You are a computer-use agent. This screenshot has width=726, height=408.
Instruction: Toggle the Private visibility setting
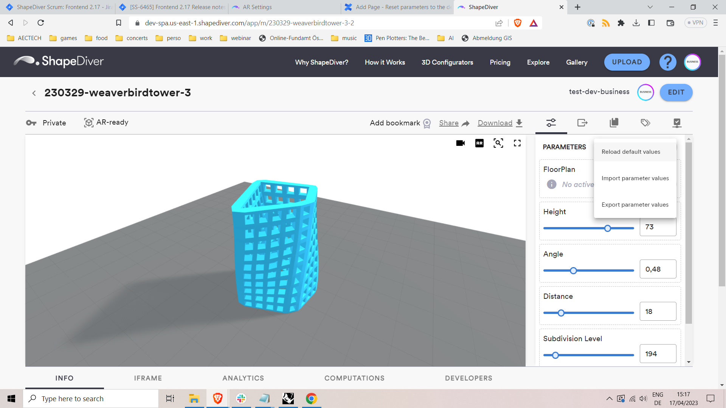tap(46, 123)
